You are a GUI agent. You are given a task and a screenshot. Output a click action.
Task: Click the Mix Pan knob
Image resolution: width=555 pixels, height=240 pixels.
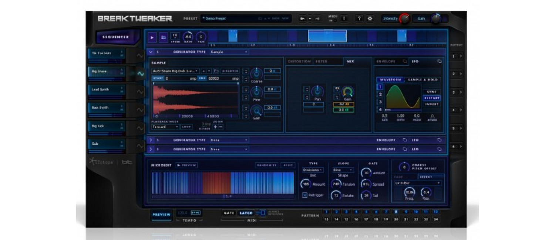(317, 91)
